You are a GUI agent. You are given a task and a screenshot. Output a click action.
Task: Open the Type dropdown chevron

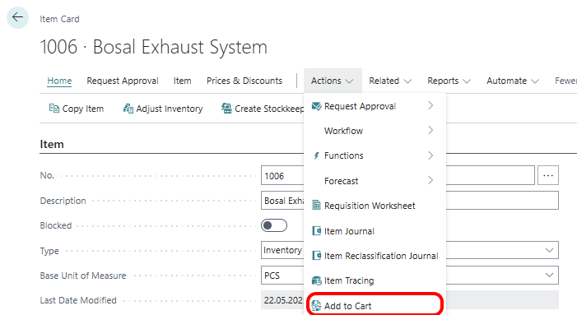click(549, 250)
